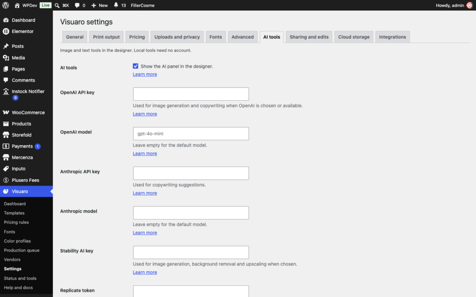Open Production queue submenu item
Viewport: 476px width, 297px height.
(x=21, y=250)
